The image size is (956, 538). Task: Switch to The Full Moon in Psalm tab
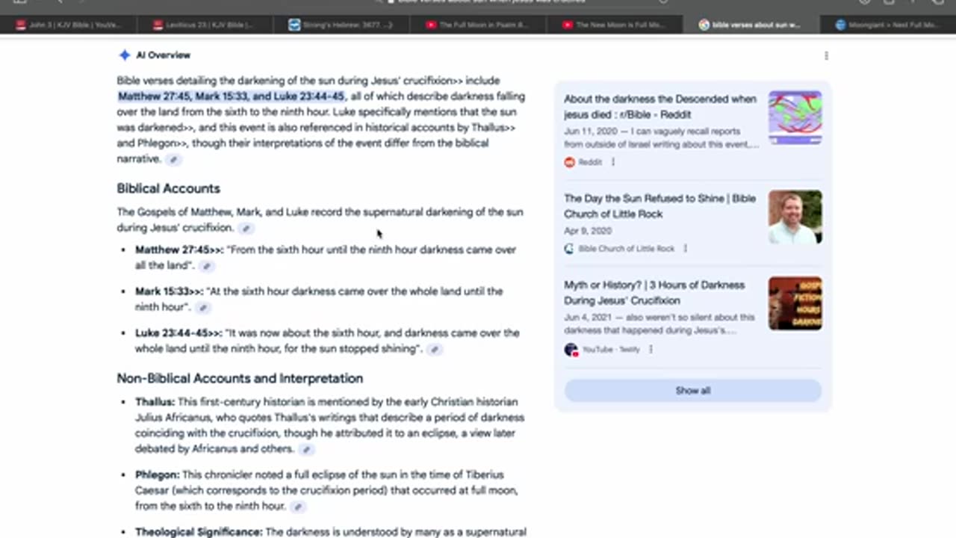coord(479,25)
